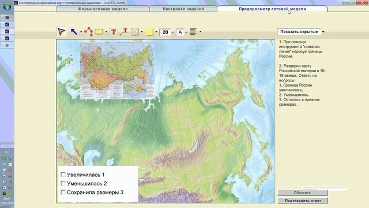Select the yellow rectangle shape tool
369x208 pixels.
[x=99, y=32]
